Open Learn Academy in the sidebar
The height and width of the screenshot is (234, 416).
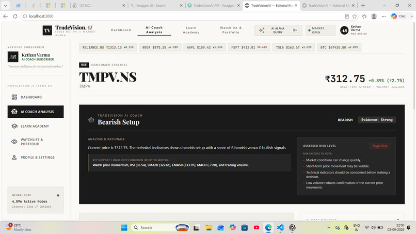36,126
